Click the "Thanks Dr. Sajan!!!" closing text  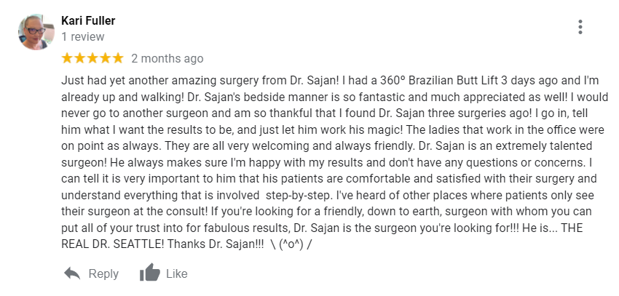[216, 244]
